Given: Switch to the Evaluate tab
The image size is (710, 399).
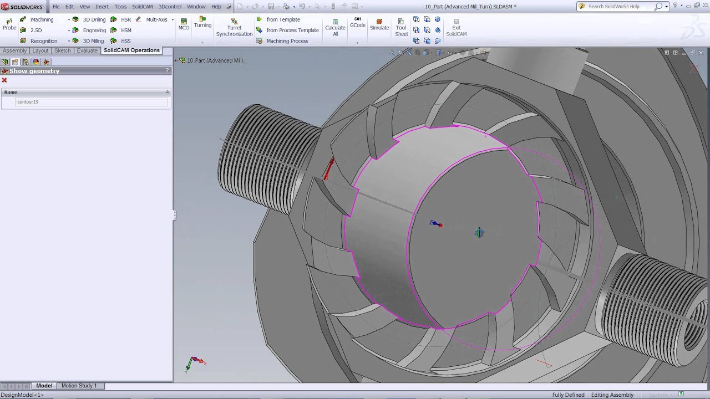Looking at the screenshot, I should 87,50.
